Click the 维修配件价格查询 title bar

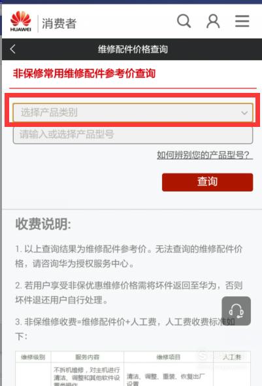(133, 49)
